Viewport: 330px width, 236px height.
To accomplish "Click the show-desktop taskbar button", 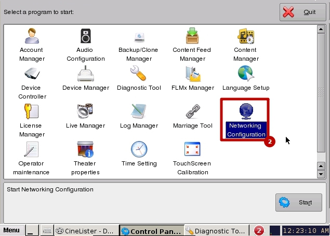I will tap(32, 230).
